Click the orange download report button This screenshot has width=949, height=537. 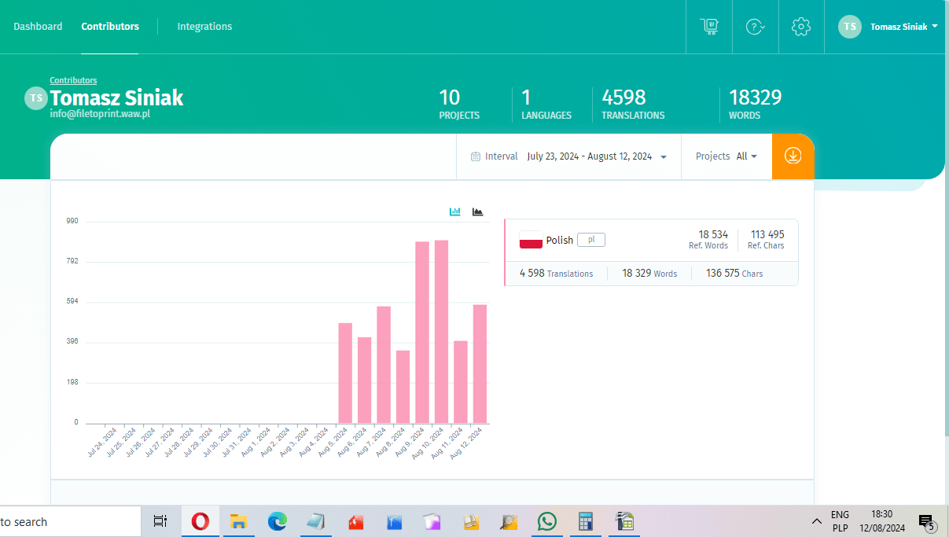[x=793, y=156]
